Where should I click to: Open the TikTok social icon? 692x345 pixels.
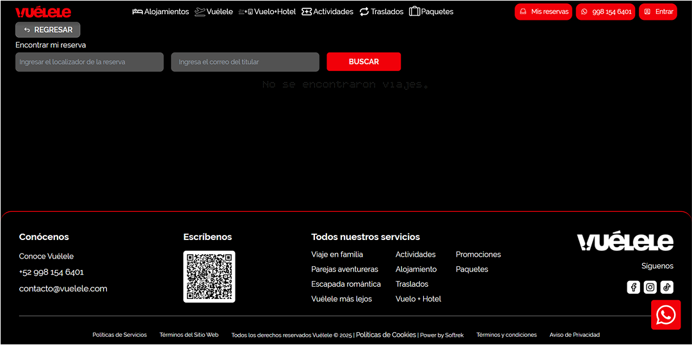pyautogui.click(x=667, y=287)
